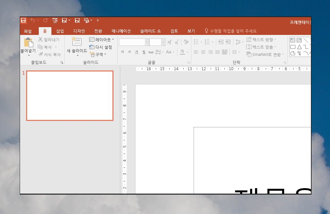Open the 검토 tab

pyautogui.click(x=174, y=31)
